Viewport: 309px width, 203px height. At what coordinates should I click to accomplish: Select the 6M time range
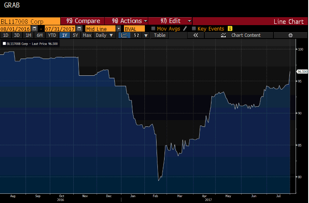(40, 35)
